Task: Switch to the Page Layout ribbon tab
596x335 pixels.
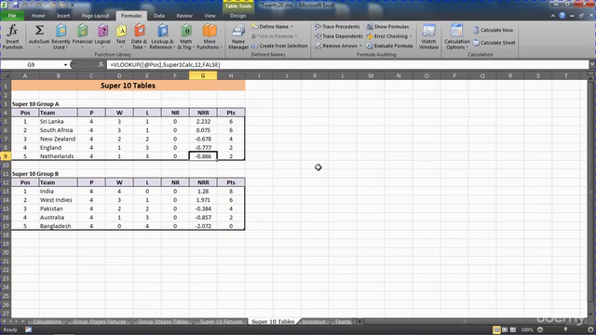Action: tap(95, 16)
